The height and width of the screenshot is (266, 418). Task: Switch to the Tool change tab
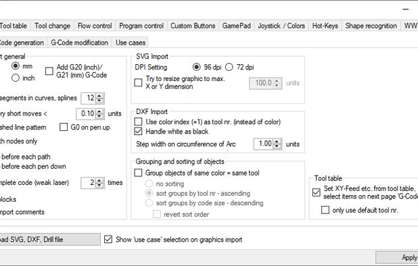click(52, 26)
